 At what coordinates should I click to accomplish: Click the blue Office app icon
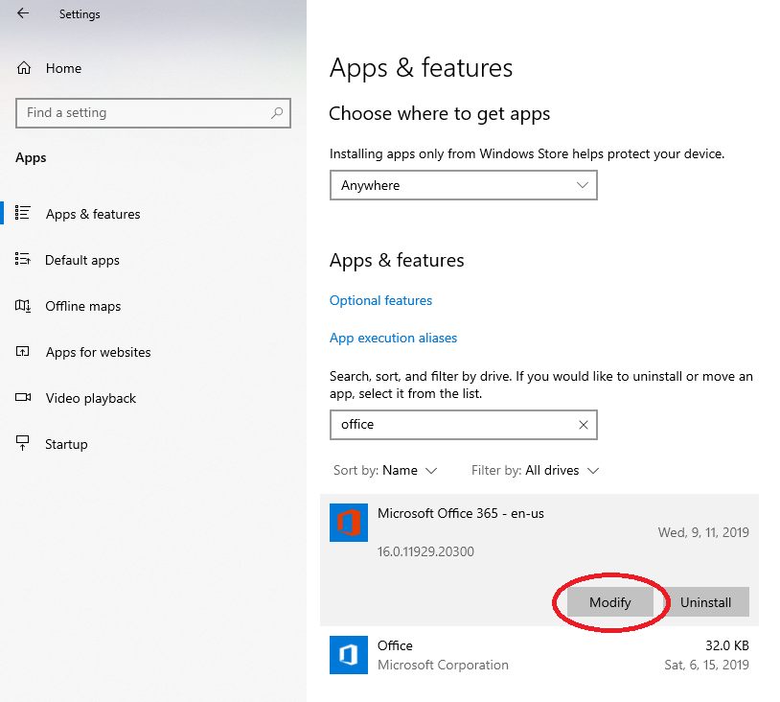coord(349,655)
